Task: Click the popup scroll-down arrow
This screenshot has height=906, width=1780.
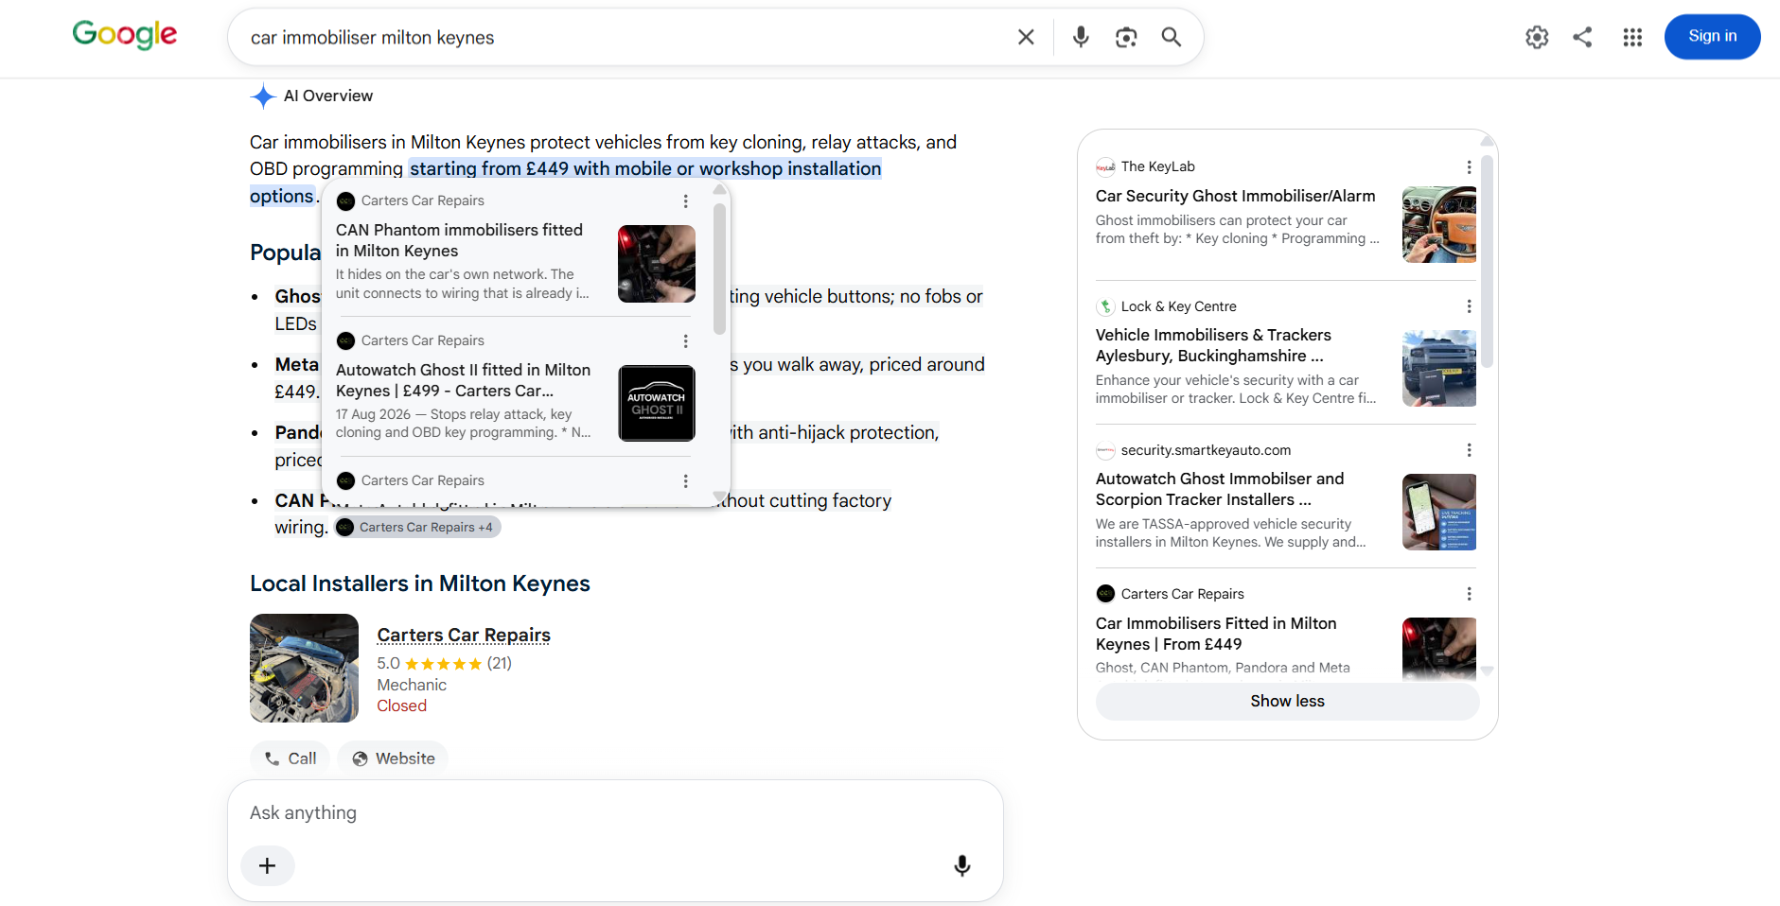Action: click(x=720, y=497)
